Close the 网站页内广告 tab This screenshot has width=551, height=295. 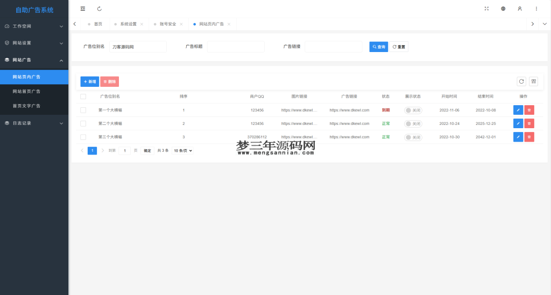[x=229, y=24]
